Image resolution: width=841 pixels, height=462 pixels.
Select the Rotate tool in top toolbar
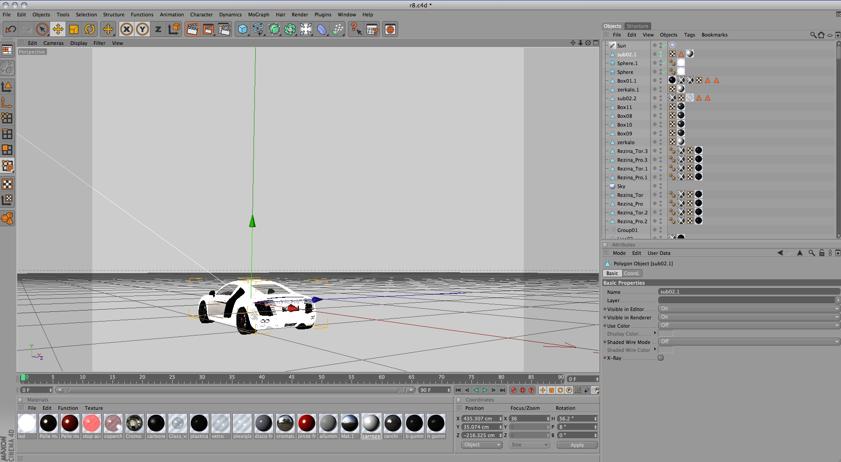90,29
